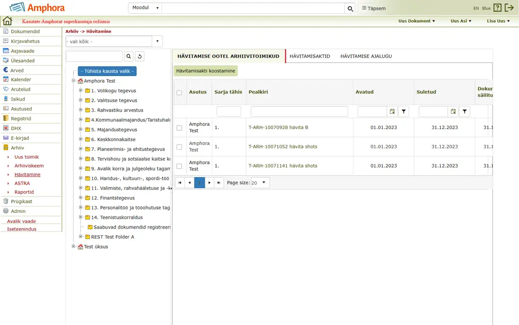This screenshot has height=325, width=519.
Task: Expand the Test üksus node
Action: (74, 246)
